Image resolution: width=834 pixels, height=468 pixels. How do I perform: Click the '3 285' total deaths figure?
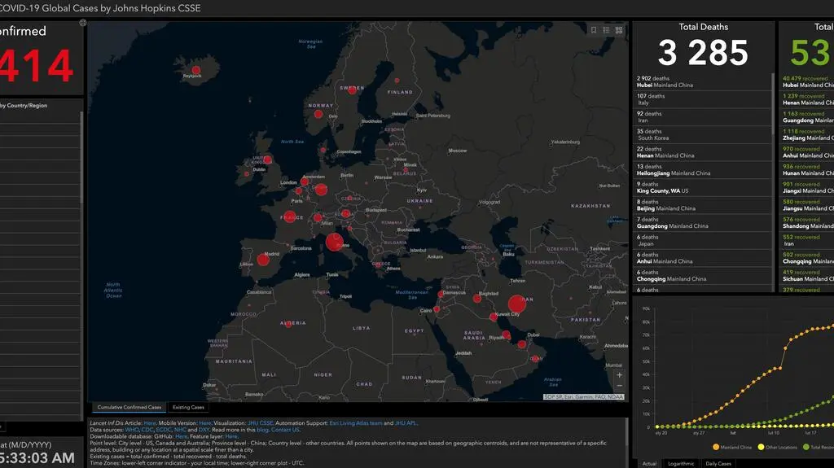[x=703, y=53]
